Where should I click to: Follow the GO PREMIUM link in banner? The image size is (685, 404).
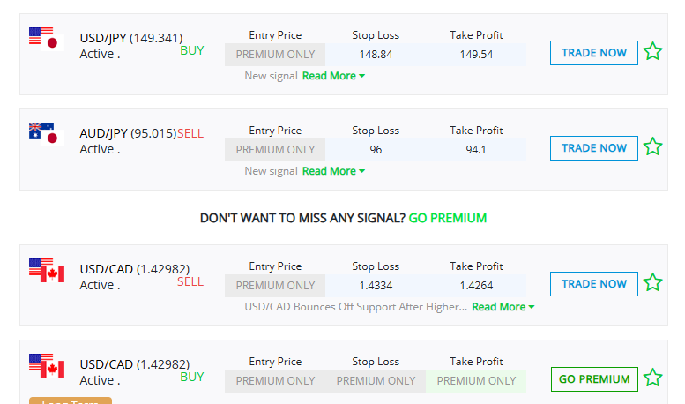pyautogui.click(x=447, y=218)
